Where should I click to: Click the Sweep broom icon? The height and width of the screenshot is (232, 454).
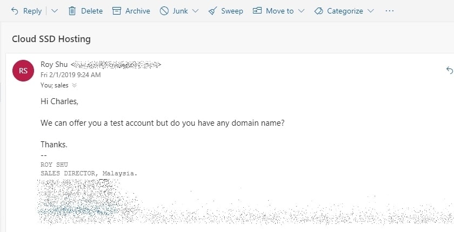click(x=212, y=11)
